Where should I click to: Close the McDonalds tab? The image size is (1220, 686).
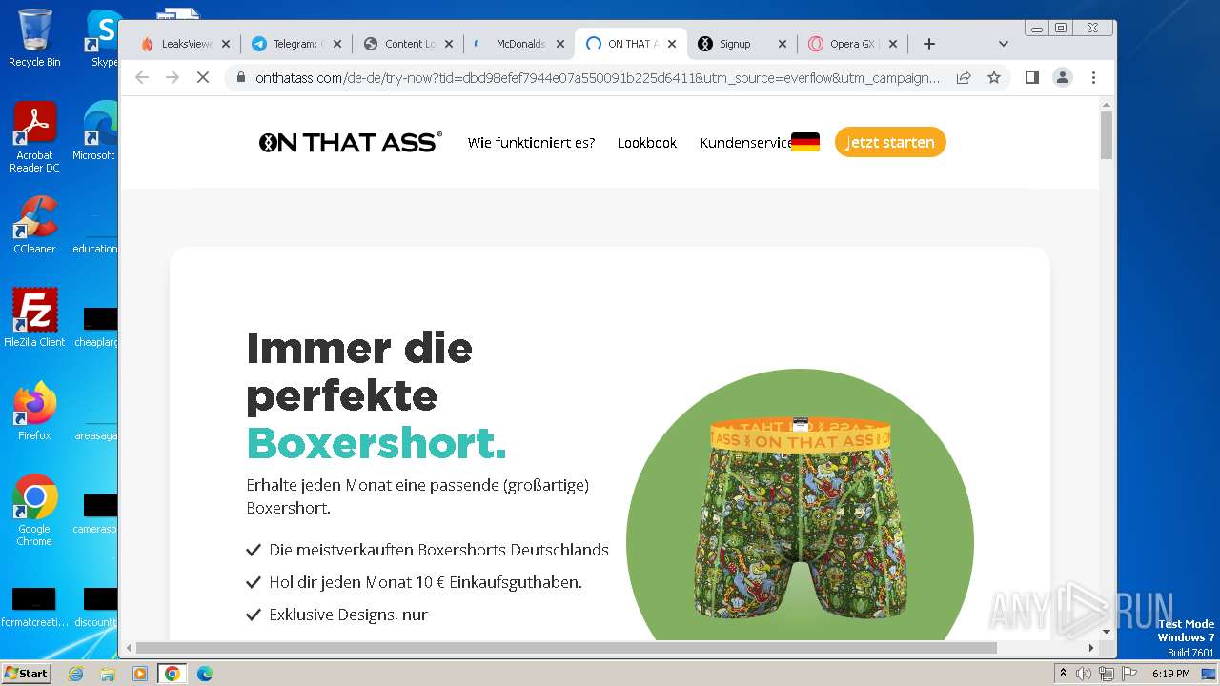tap(560, 44)
